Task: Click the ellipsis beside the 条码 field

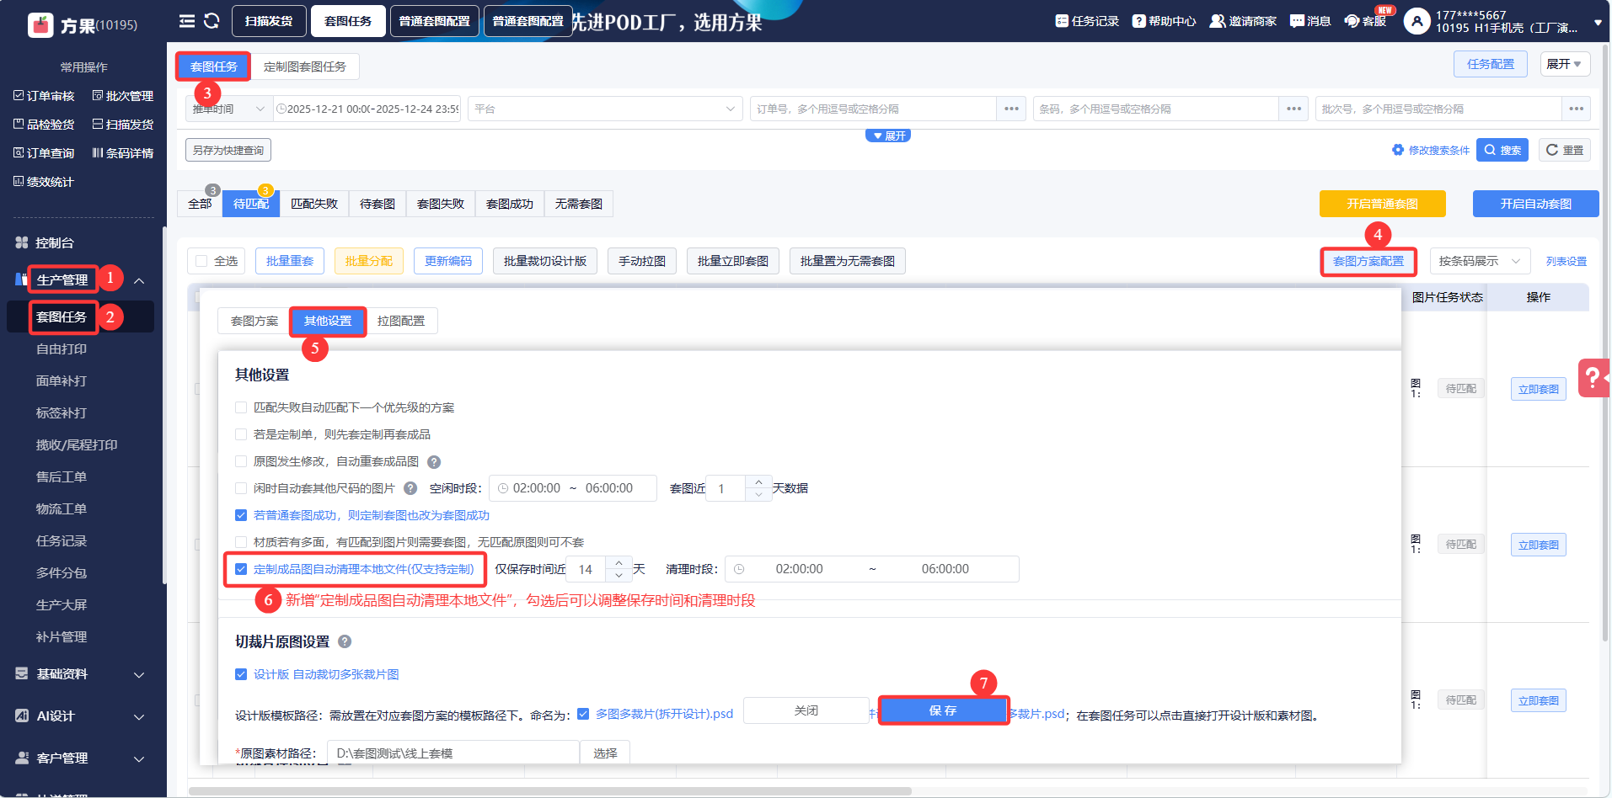Action: point(1293,109)
